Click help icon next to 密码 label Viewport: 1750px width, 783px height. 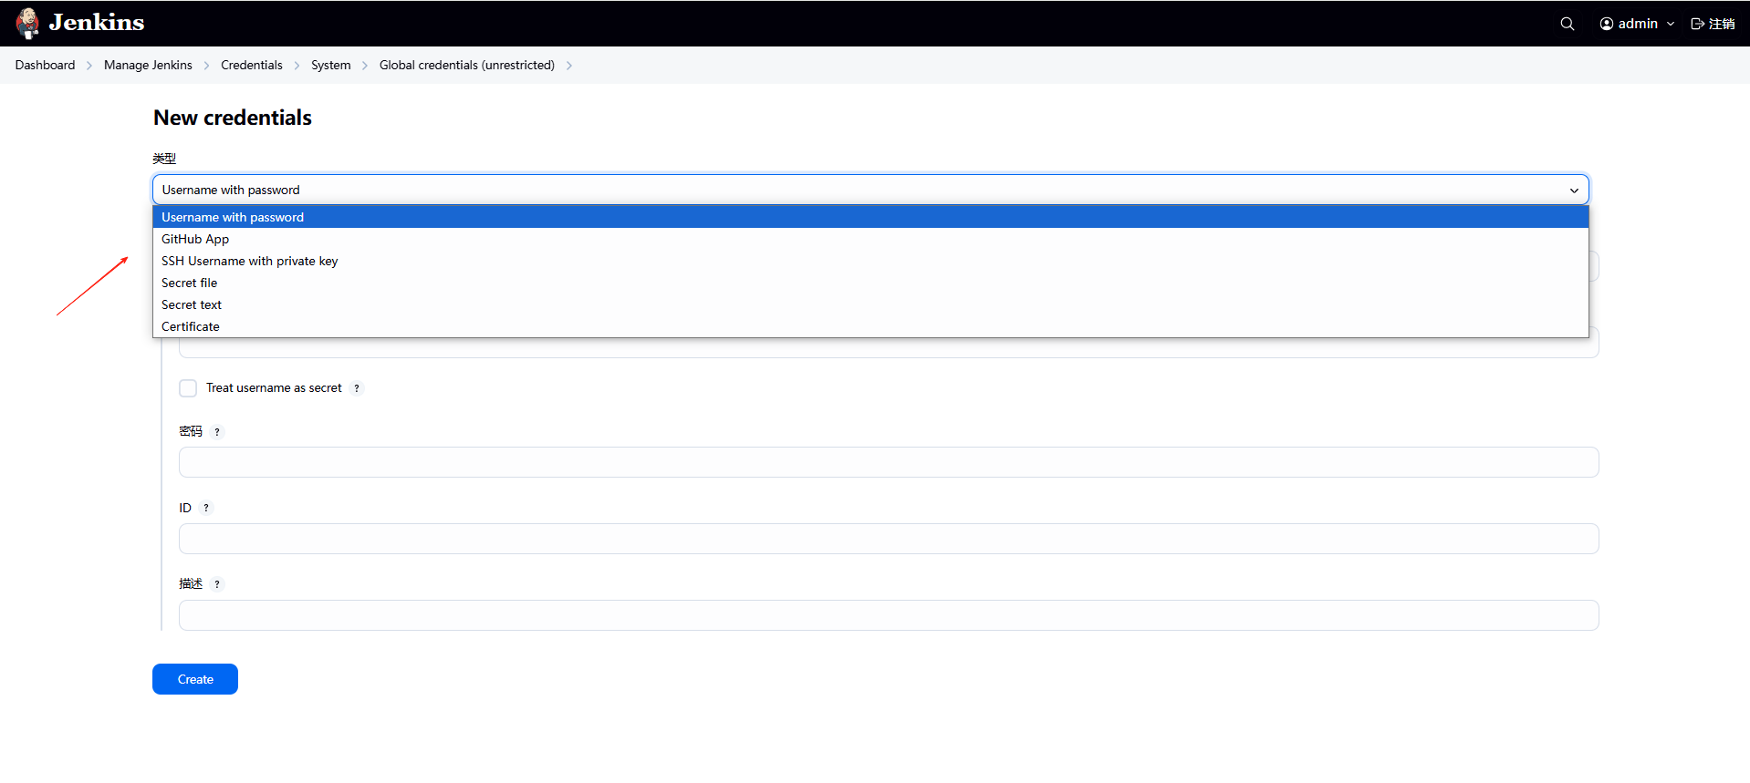217,432
